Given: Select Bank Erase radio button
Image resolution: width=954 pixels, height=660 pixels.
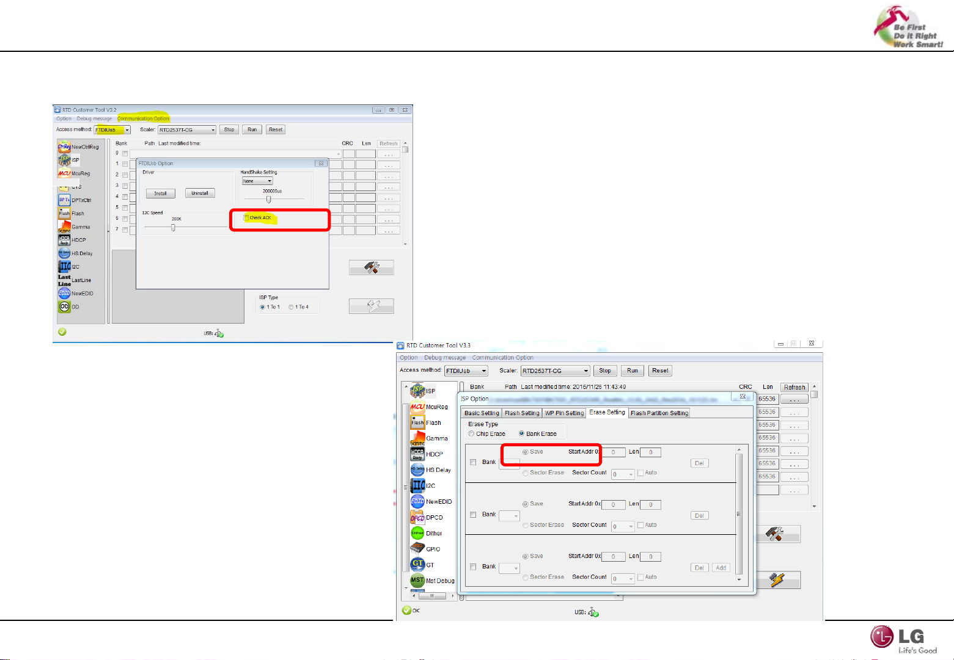Looking at the screenshot, I should click(x=522, y=434).
